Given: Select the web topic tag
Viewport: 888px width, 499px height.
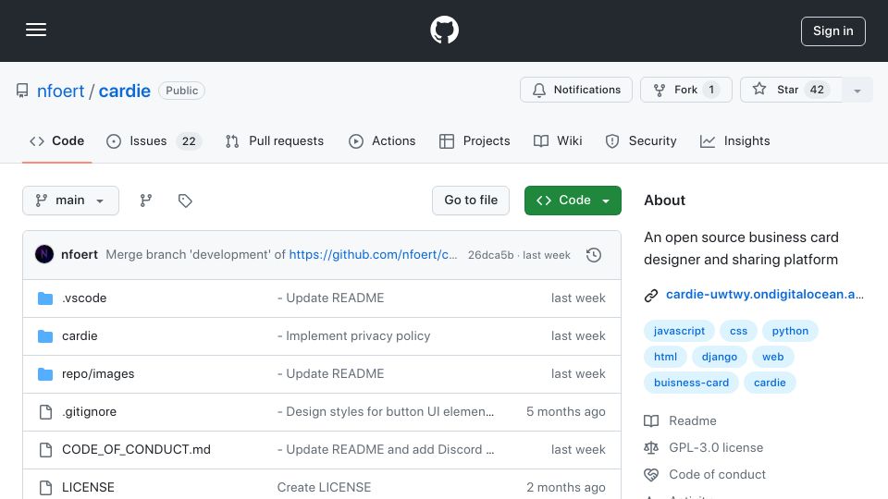Looking at the screenshot, I should [x=773, y=357].
